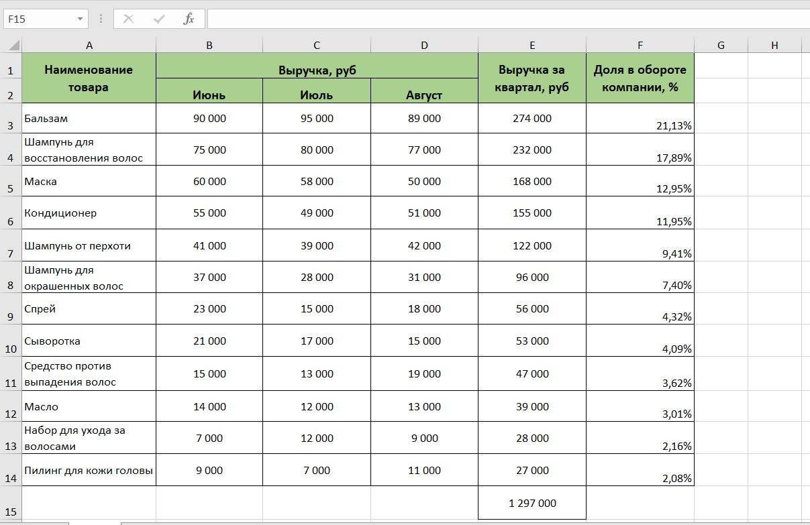Screen dimensions: 810x525
Task: Select 'Шампунь для окрашенных волос' cell
Action: point(89,277)
